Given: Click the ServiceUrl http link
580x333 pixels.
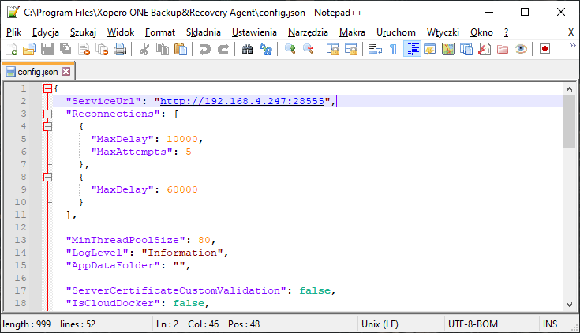Looking at the screenshot, I should 243,101.
